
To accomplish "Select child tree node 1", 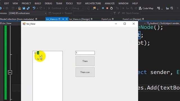I will click(42, 56).
